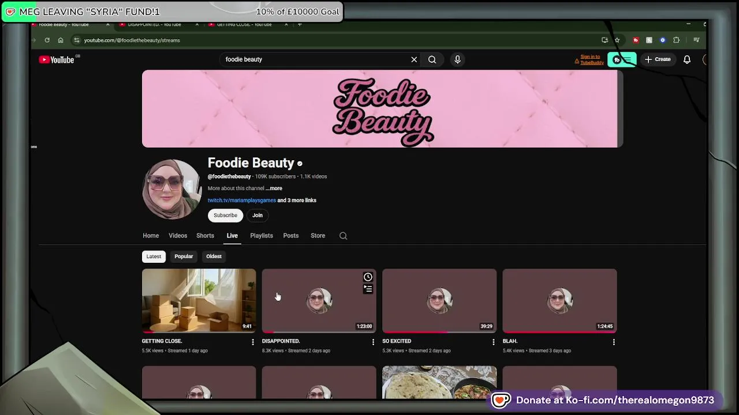Open the grey browser extension icon
The height and width of the screenshot is (415, 739).
pos(649,40)
